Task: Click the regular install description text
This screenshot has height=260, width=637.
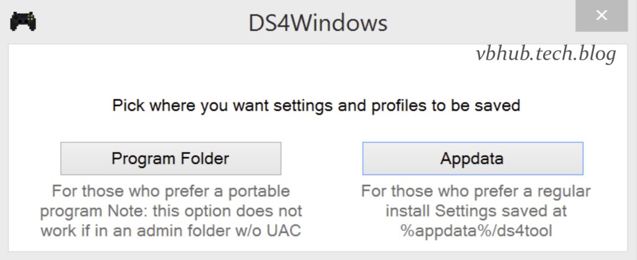Action: 476,210
